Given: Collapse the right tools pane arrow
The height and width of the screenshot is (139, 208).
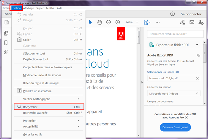Looking at the screenshot, I should [142, 82].
